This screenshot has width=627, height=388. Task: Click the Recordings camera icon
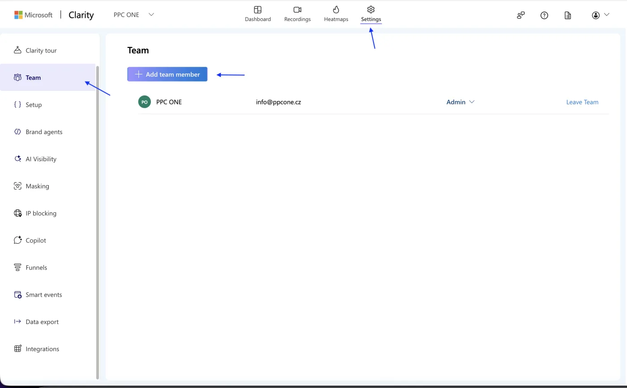(x=297, y=9)
